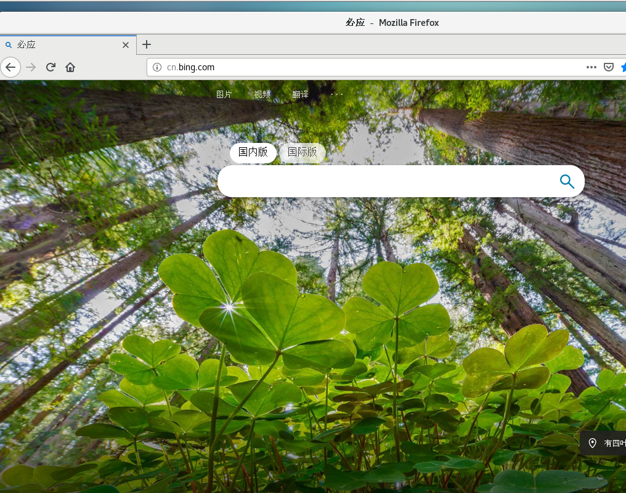The height and width of the screenshot is (493, 626).
Task: Switch to 国内版 search mode
Action: [253, 152]
